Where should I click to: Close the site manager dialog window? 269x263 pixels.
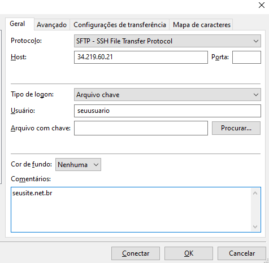pos(262,5)
